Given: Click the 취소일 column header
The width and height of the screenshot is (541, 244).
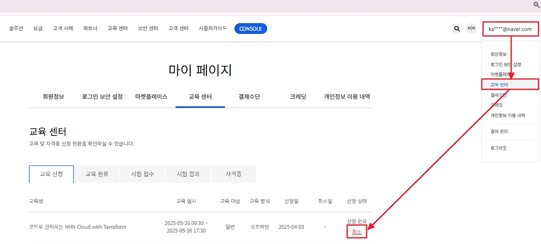Looking at the screenshot, I should click(x=325, y=201).
